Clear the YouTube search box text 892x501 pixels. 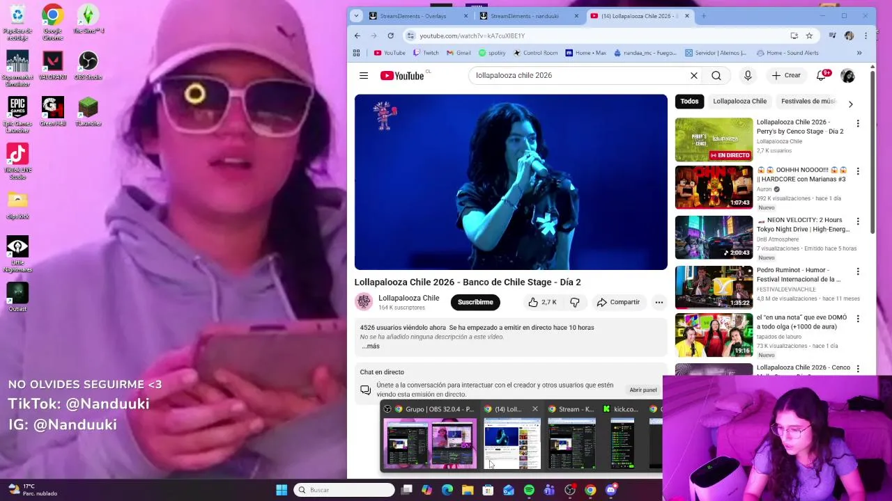[693, 75]
